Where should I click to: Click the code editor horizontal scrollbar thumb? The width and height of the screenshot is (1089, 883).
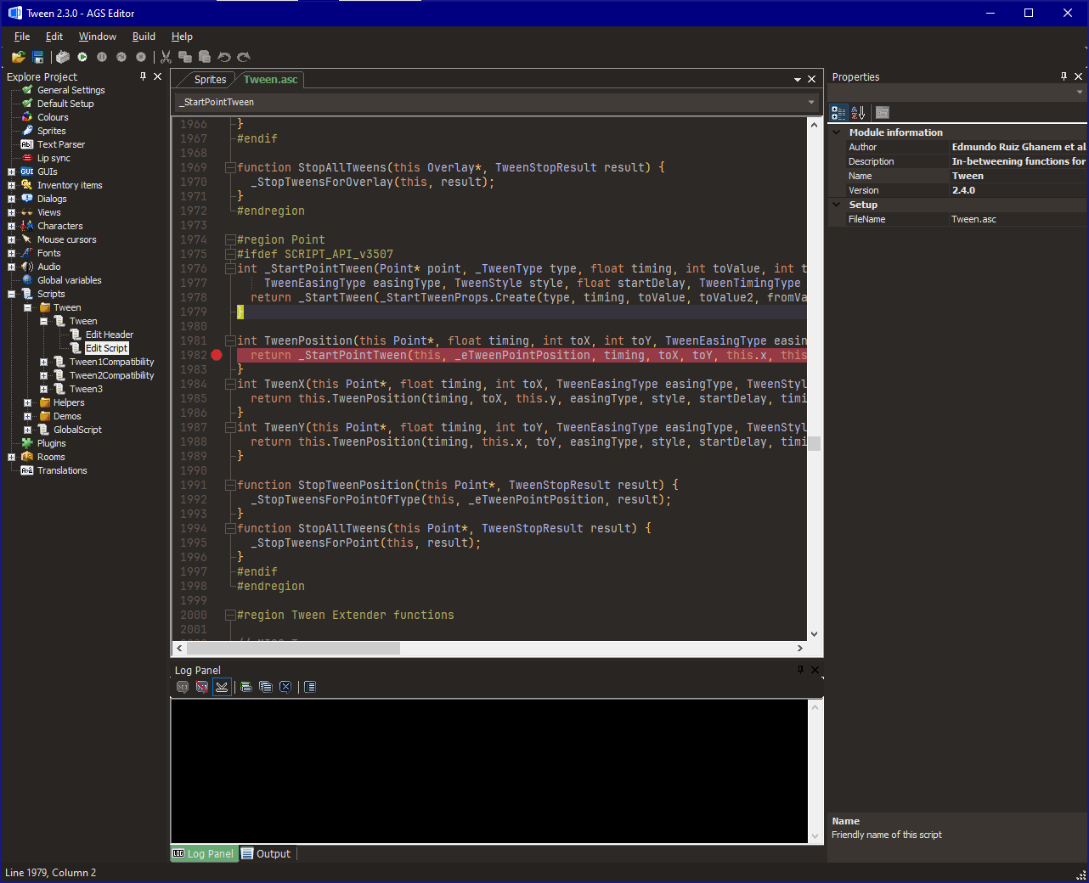pos(293,648)
